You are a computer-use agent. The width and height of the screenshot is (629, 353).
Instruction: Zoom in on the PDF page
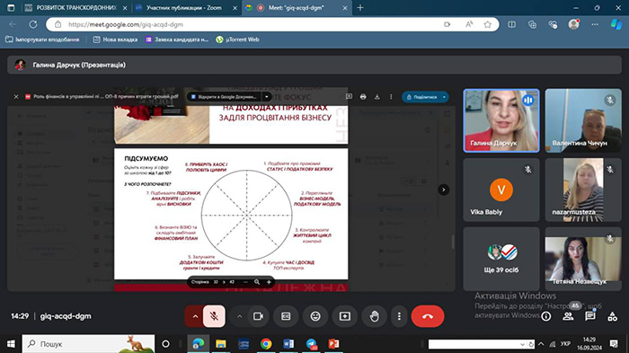[269, 282]
